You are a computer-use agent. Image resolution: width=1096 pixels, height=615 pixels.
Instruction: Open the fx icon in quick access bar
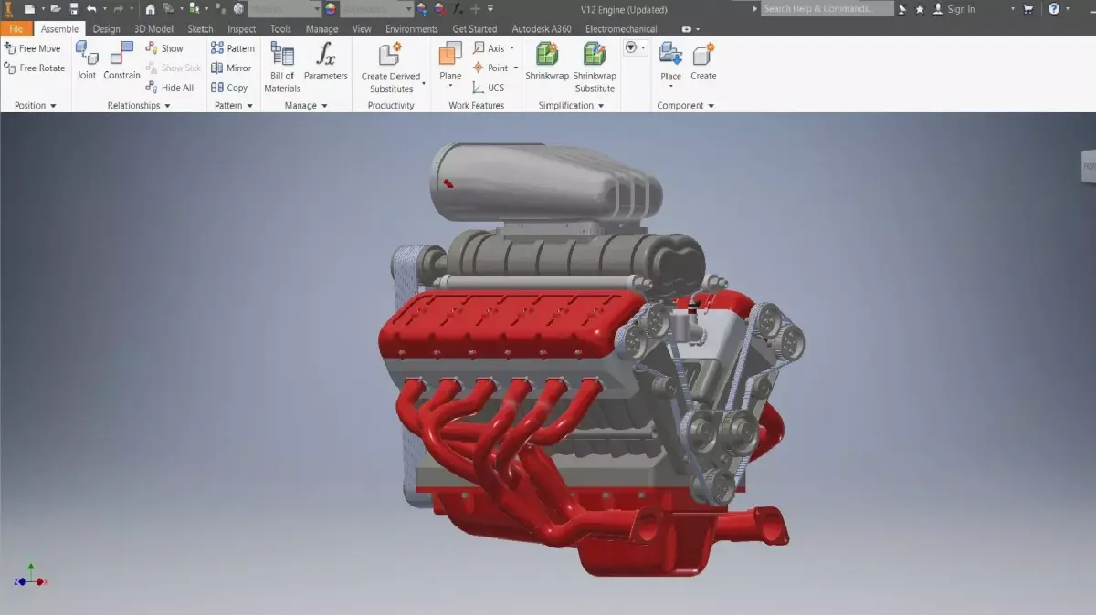pos(457,9)
